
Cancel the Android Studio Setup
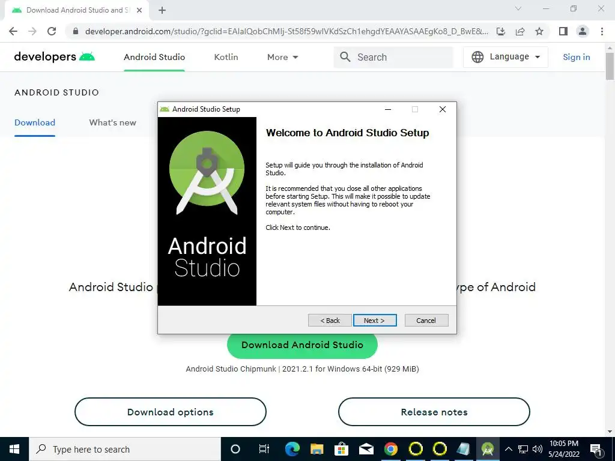coord(426,321)
